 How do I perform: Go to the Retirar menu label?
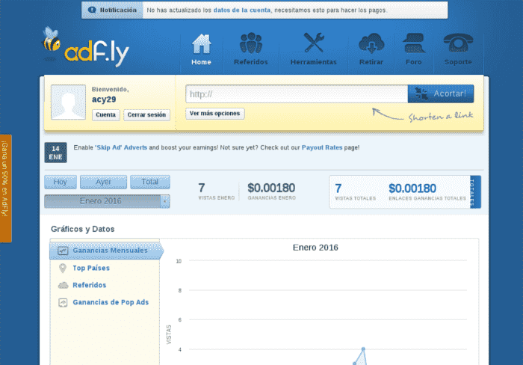371,62
